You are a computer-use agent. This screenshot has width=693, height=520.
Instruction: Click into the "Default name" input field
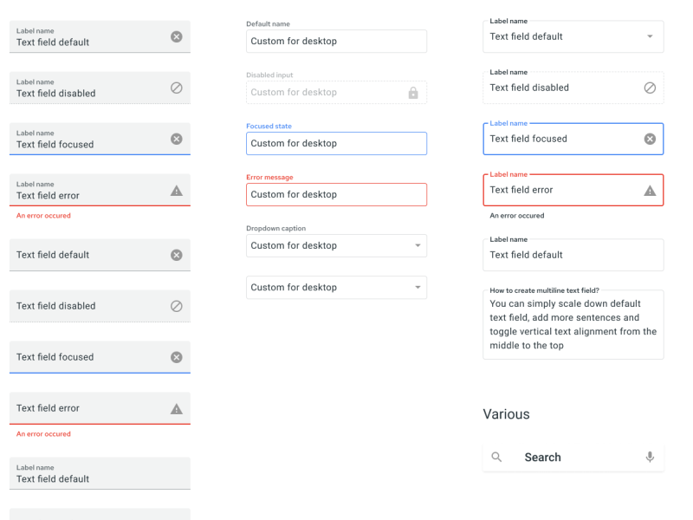point(336,41)
